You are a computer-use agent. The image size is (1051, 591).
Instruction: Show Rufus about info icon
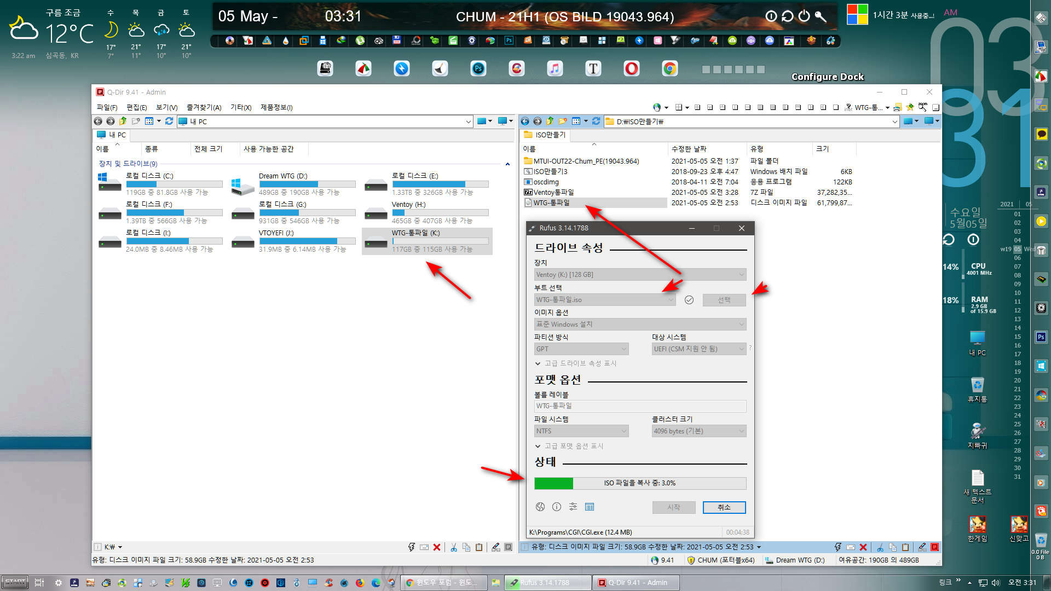click(557, 507)
